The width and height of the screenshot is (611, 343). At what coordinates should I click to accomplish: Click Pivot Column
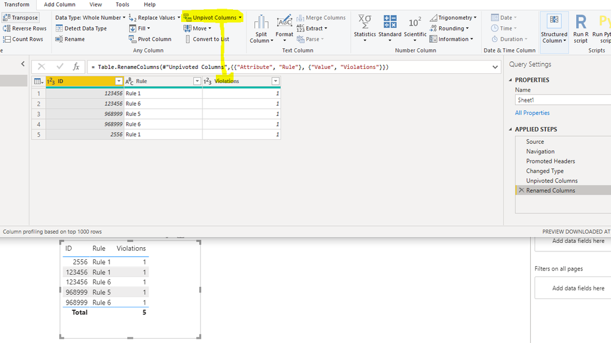(x=150, y=39)
